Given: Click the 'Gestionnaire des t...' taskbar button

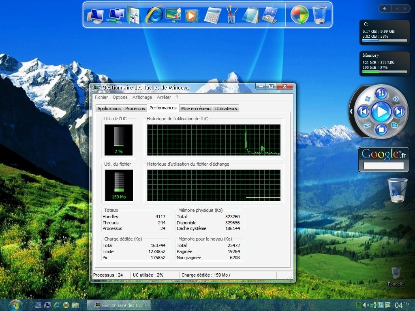Looking at the screenshot, I should pos(119,305).
